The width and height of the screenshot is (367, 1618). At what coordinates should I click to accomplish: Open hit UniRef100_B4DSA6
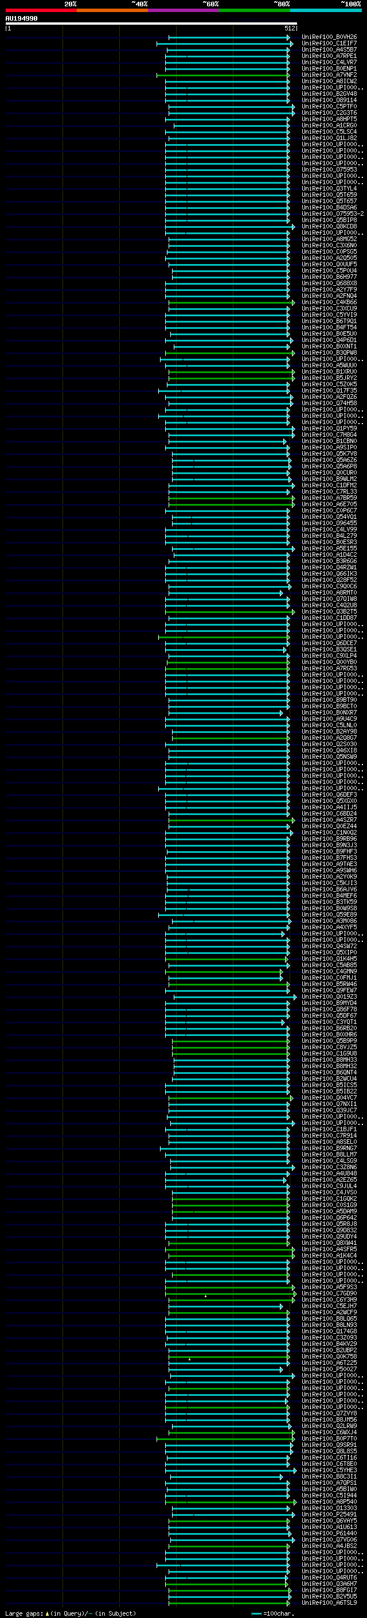pos(329,207)
